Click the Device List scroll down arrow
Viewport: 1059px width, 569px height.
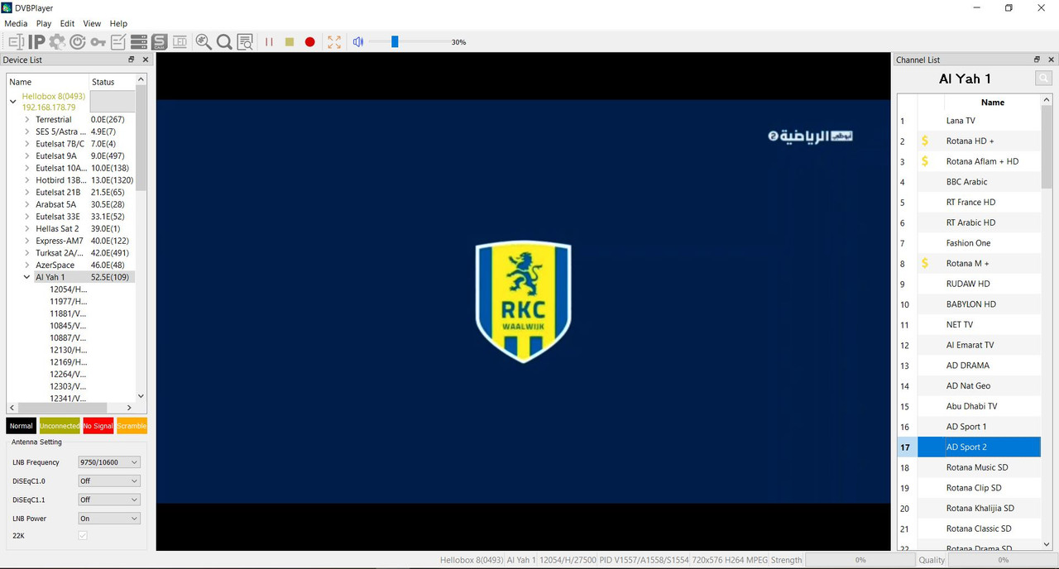[x=141, y=396]
